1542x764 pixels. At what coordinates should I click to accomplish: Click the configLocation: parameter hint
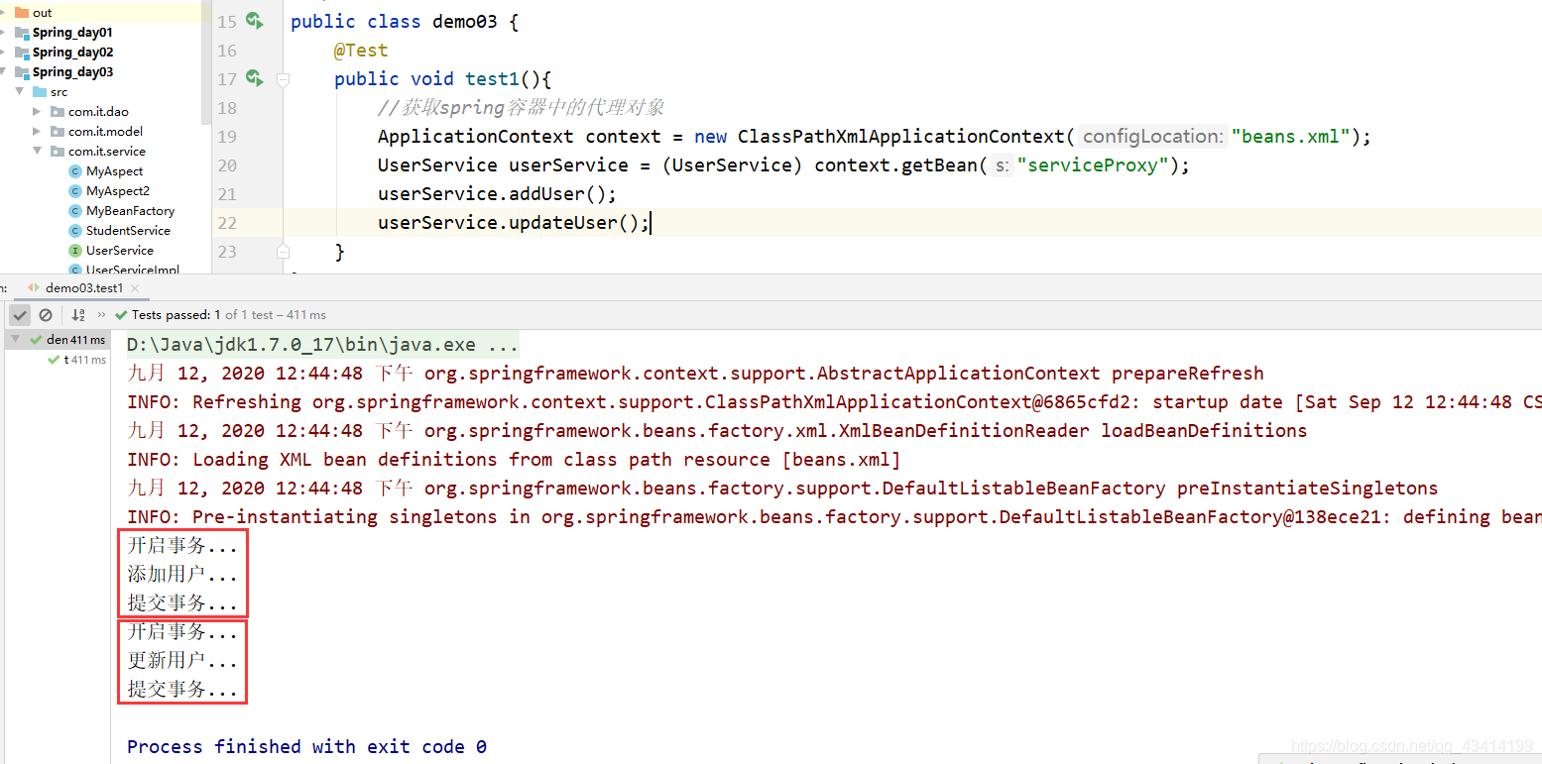1152,137
